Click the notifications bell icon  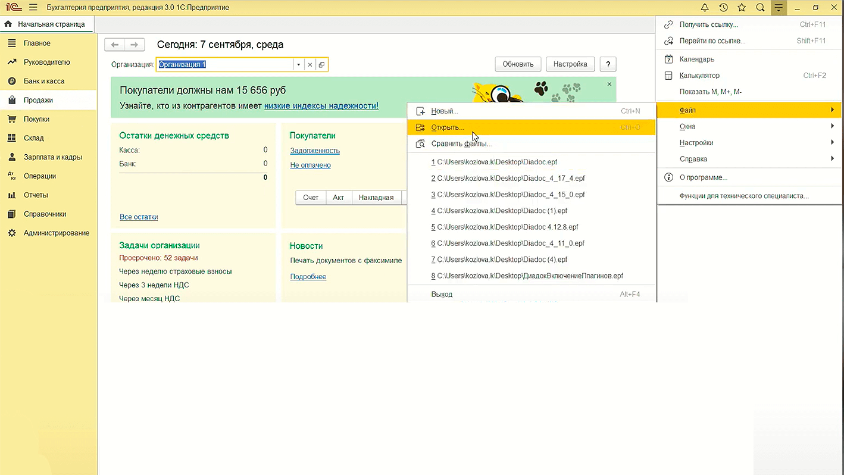click(x=705, y=8)
